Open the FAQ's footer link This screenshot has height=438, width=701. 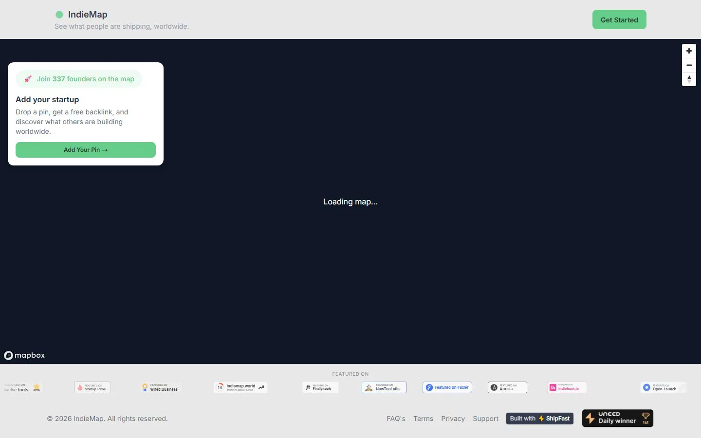point(396,419)
